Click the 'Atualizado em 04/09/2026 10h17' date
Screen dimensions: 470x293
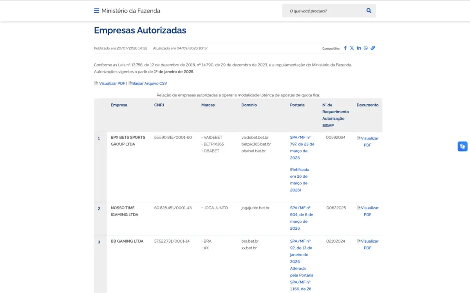tap(180, 48)
